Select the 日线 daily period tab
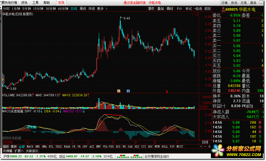This screenshot has height=161, width=266. tap(74, 9)
